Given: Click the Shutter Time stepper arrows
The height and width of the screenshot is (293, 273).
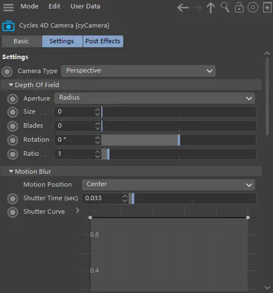Looking at the screenshot, I should click(125, 199).
